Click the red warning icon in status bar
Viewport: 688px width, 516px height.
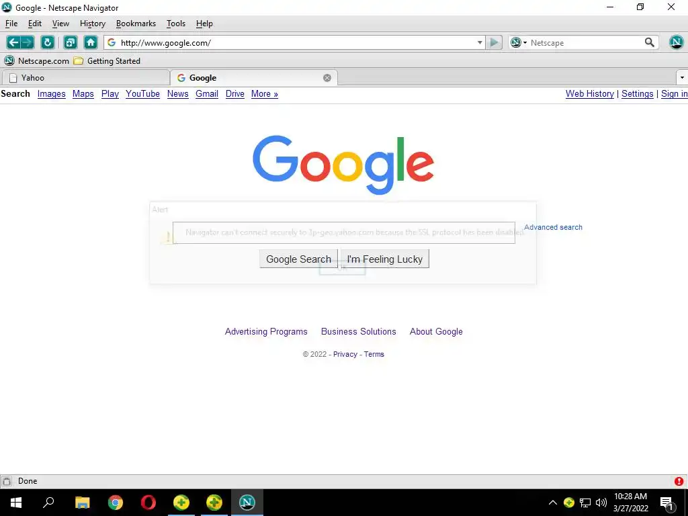point(679,481)
